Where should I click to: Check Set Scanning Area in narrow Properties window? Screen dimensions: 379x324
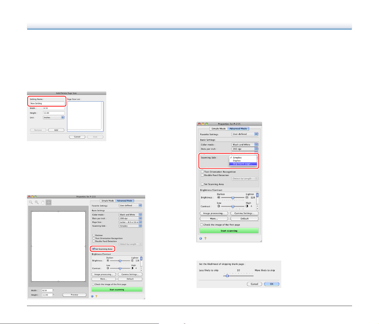[202, 184]
